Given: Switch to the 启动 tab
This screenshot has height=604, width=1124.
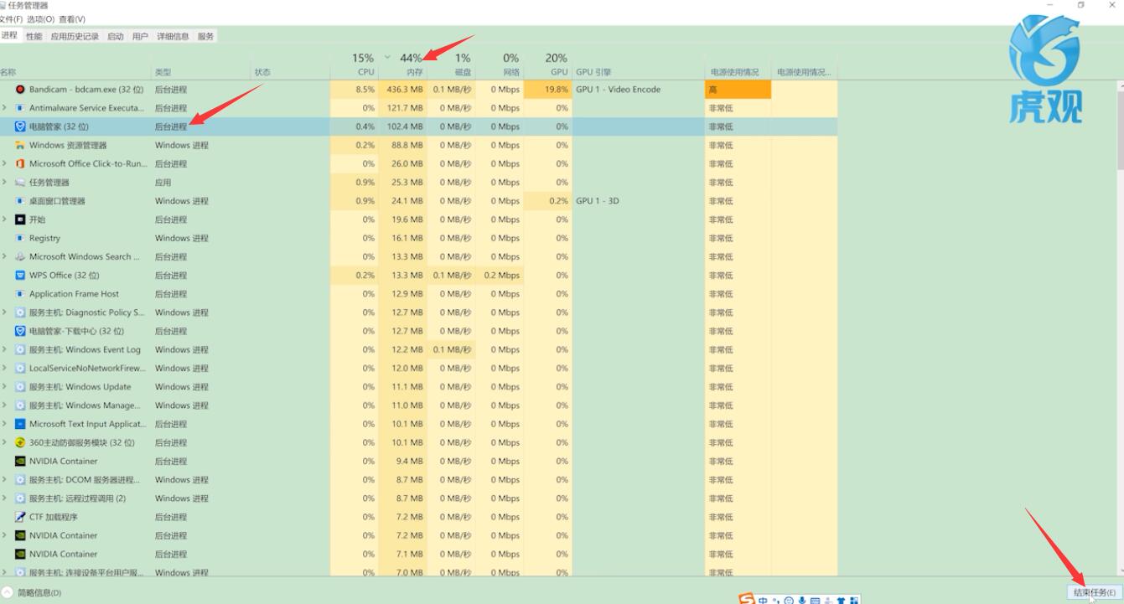Looking at the screenshot, I should tap(116, 36).
